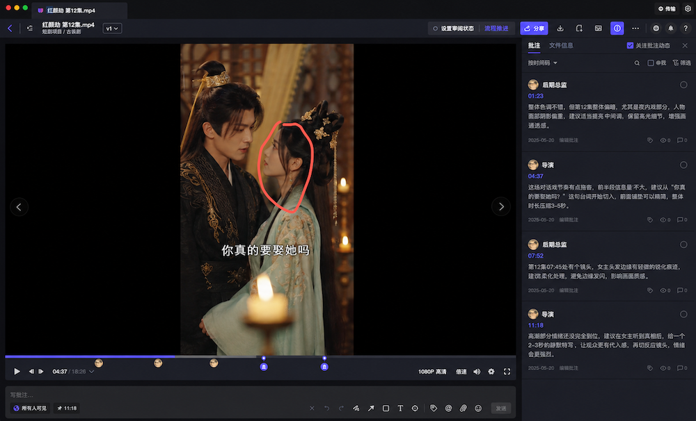696x421 pixels.
Task: Mark the 07:52 comment as resolved
Action: pyautogui.click(x=683, y=244)
